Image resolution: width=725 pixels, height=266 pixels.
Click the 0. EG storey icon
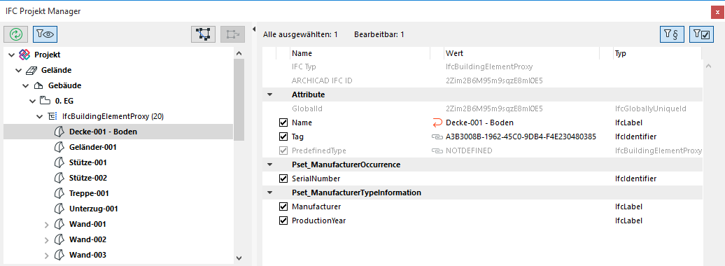tap(45, 101)
